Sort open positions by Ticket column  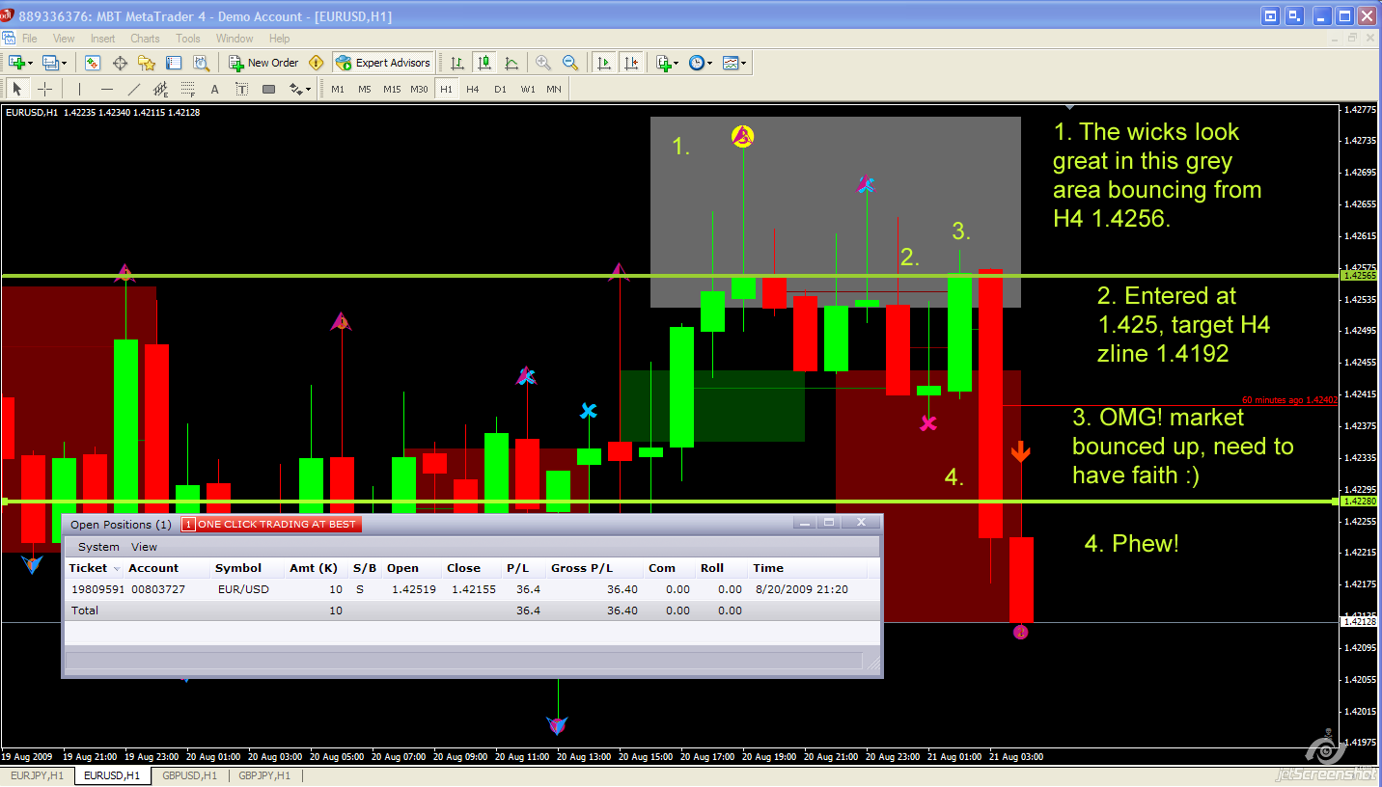tap(89, 568)
